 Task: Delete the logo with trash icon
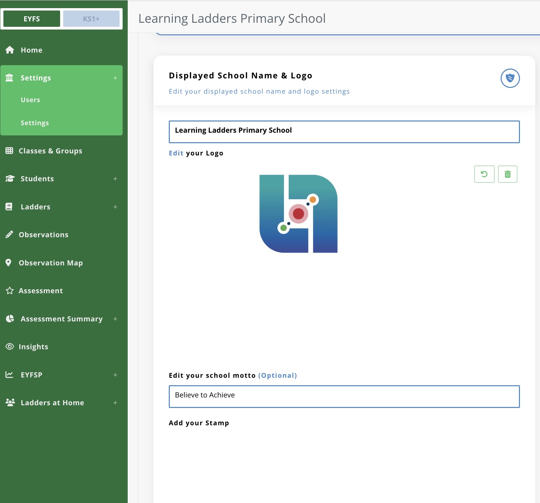tap(507, 174)
